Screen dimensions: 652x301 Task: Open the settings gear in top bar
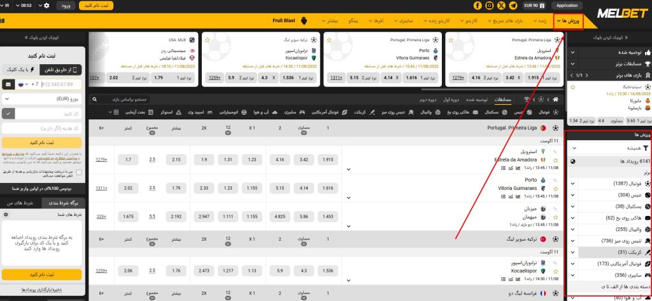point(46,6)
